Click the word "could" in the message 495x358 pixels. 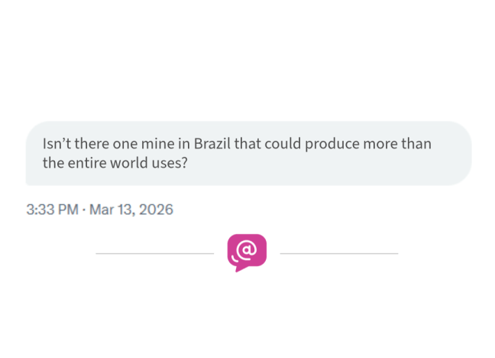tap(279, 144)
